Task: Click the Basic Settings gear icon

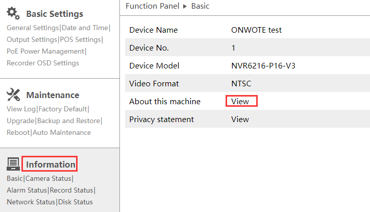Action: (x=13, y=13)
